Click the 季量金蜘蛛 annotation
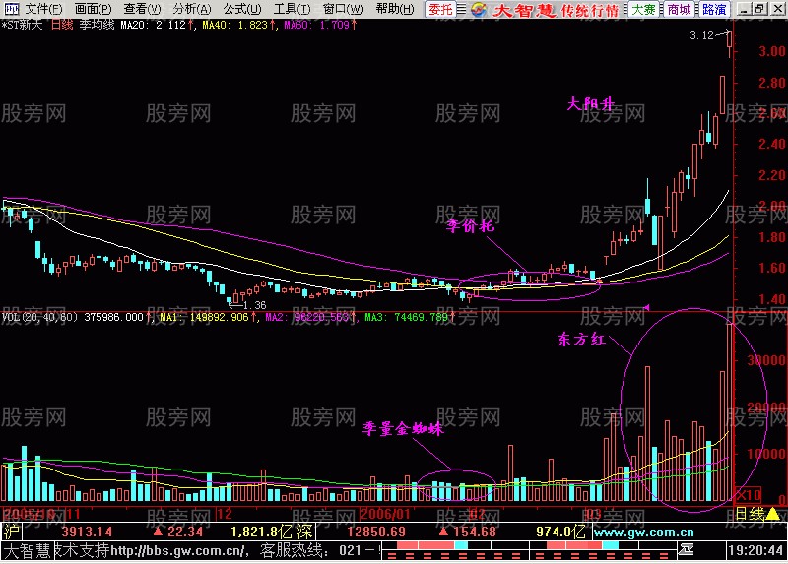The image size is (788, 564). 404,428
